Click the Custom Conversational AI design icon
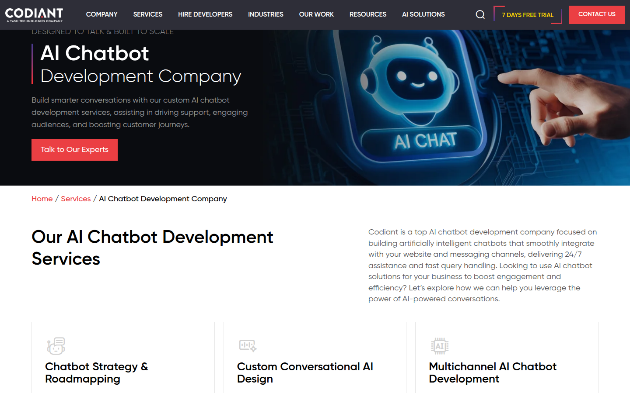 [x=248, y=346]
